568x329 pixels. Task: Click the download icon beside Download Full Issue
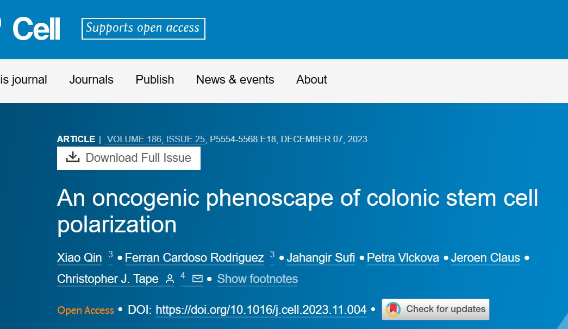point(73,157)
